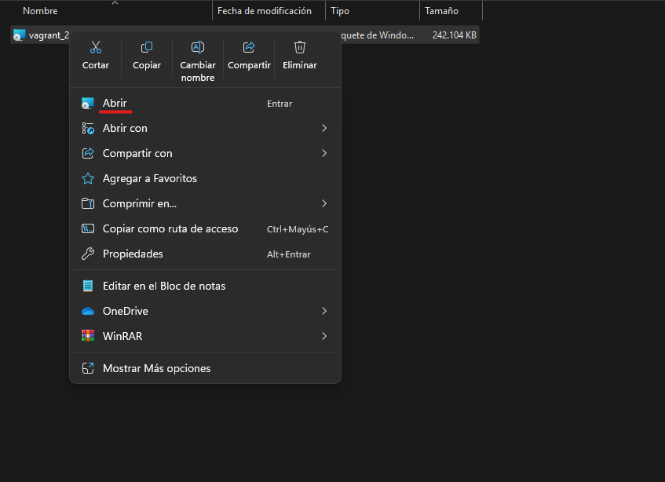Open Mostrar Más opciones entry
The height and width of the screenshot is (482, 665).
tap(156, 368)
